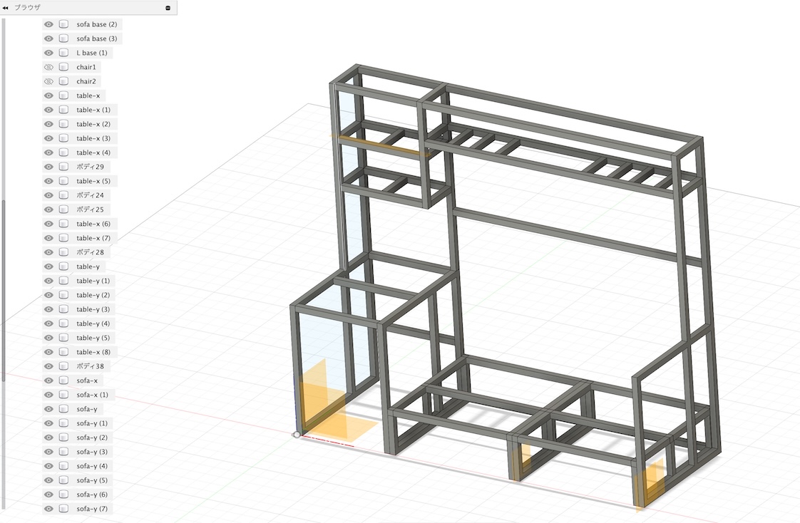This screenshot has height=523, width=800.
Task: Click body icon of table-x (7)
Action: (63, 238)
